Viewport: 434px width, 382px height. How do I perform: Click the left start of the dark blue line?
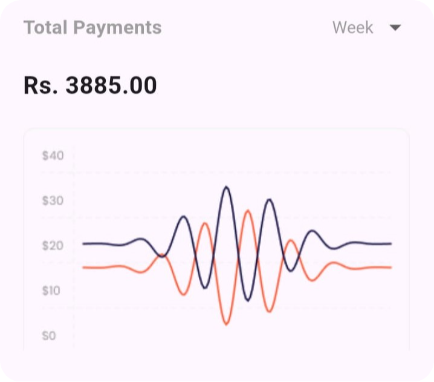[84, 243]
